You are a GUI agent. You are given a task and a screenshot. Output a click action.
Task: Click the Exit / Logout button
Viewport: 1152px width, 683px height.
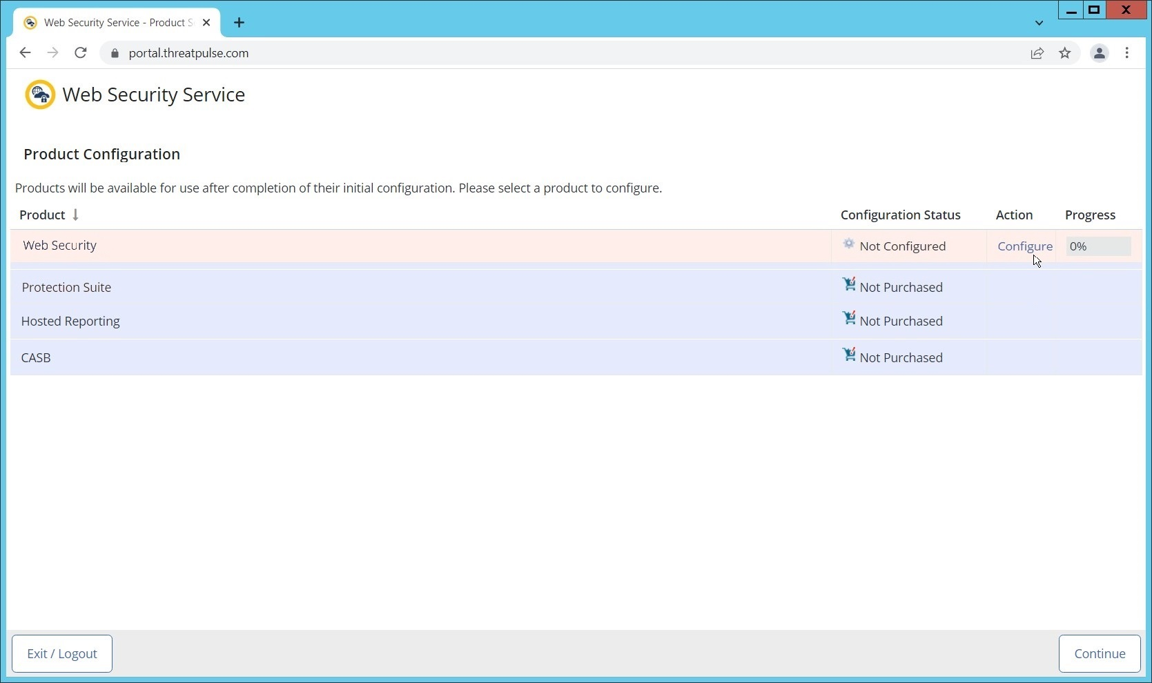point(62,653)
